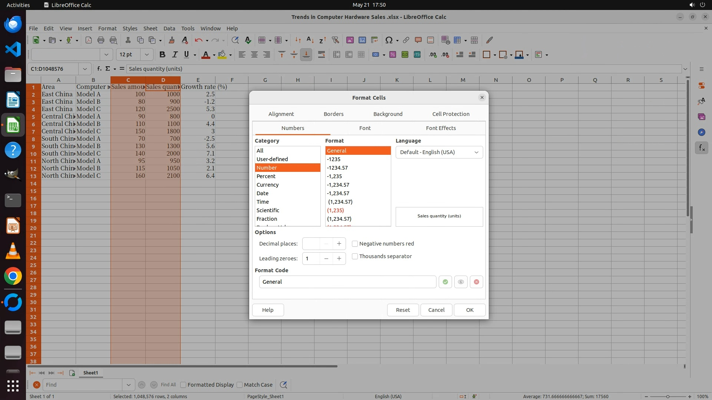Click the Italic formatting icon
This screenshot has height=400, width=712.
click(174, 55)
